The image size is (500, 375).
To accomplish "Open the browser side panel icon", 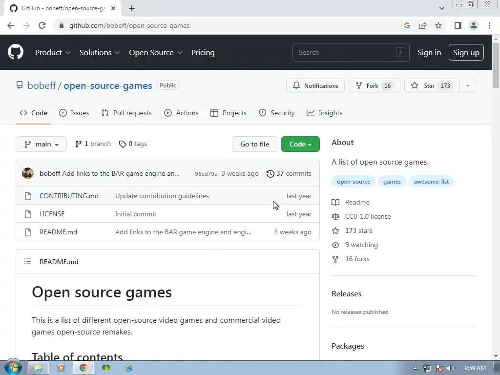I will [x=458, y=25].
